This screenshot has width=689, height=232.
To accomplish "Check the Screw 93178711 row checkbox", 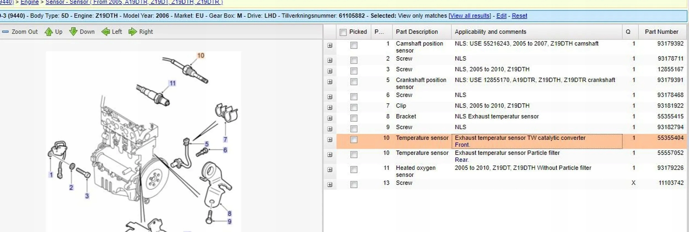I will click(354, 60).
